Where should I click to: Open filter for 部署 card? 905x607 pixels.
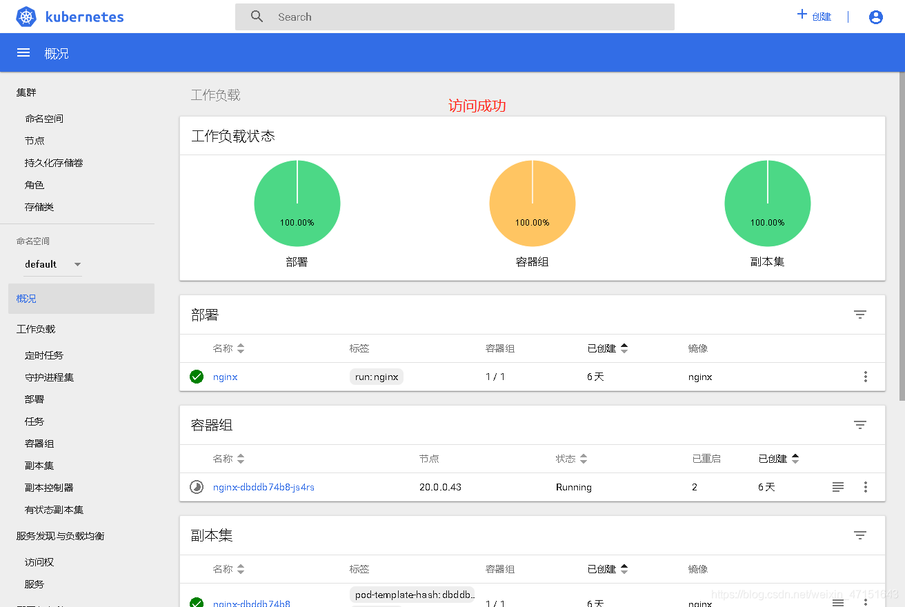[x=860, y=315]
